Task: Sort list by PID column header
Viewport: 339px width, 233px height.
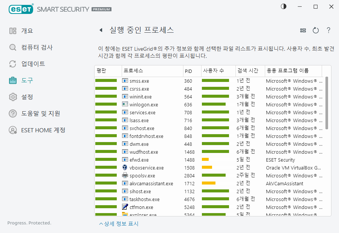Action: 188,71
